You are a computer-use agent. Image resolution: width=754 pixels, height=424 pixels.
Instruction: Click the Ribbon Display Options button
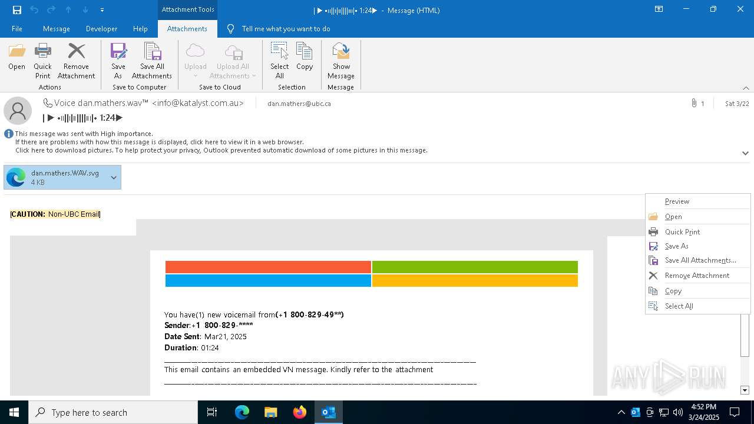point(659,9)
